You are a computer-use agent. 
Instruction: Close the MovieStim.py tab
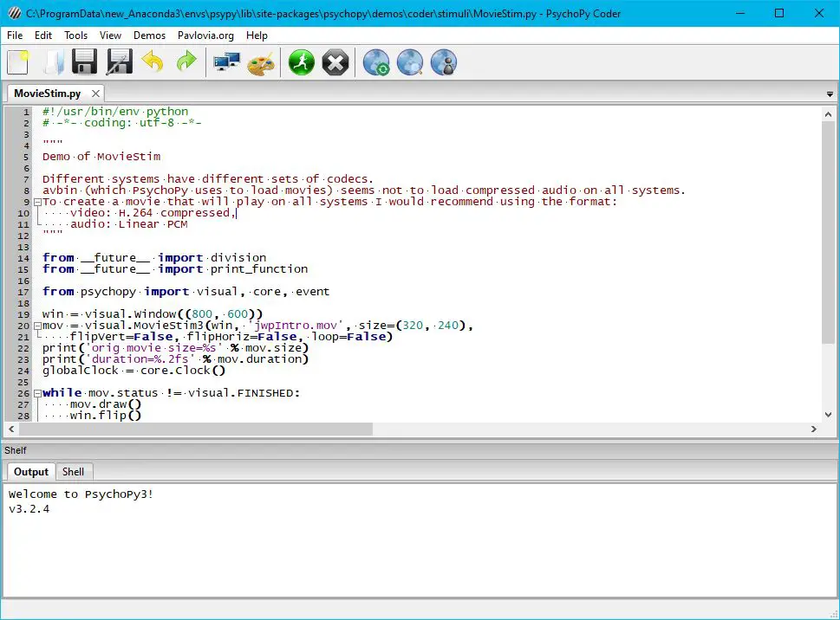click(x=95, y=93)
